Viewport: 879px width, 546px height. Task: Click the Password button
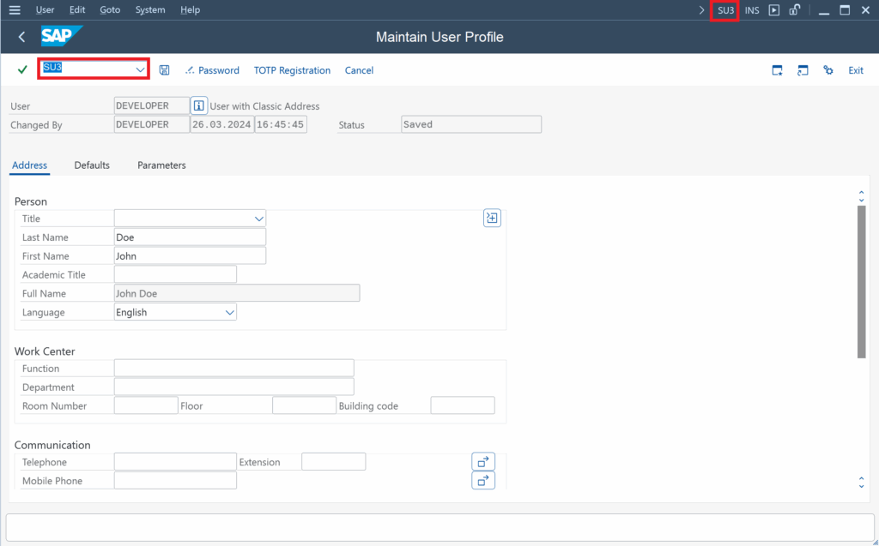pos(212,70)
